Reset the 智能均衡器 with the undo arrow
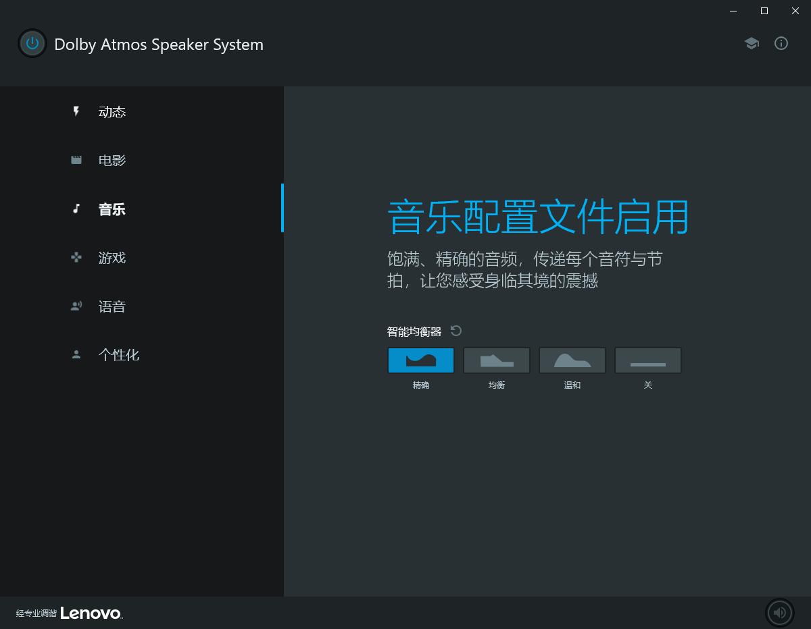Image resolution: width=811 pixels, height=629 pixels. (456, 331)
